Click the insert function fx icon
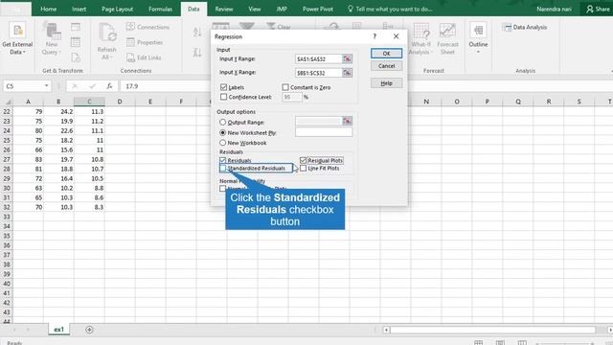 [x=109, y=86]
